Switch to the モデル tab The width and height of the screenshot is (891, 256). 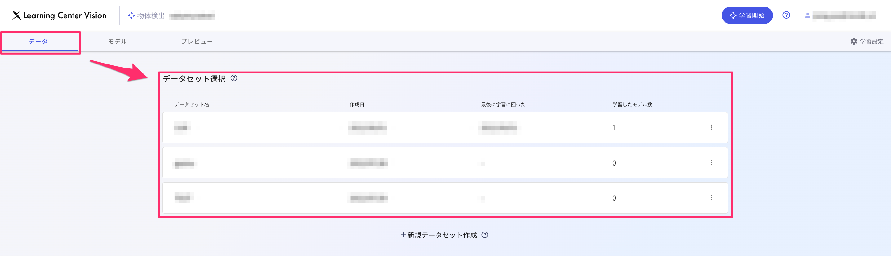click(x=117, y=42)
